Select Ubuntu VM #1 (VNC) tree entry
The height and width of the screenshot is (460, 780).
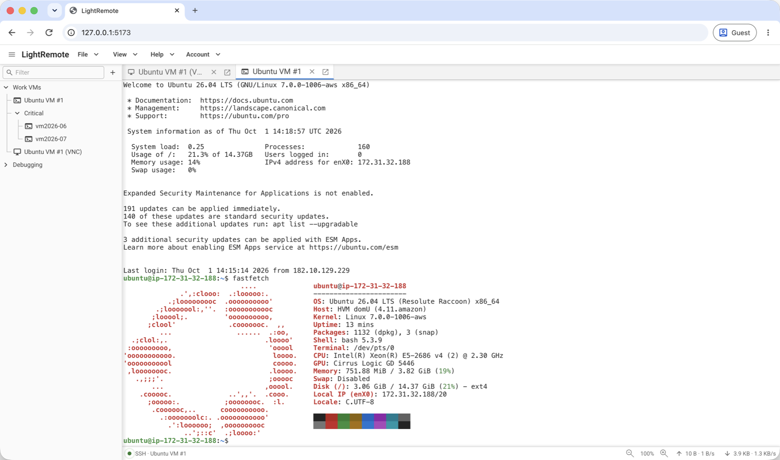(53, 152)
